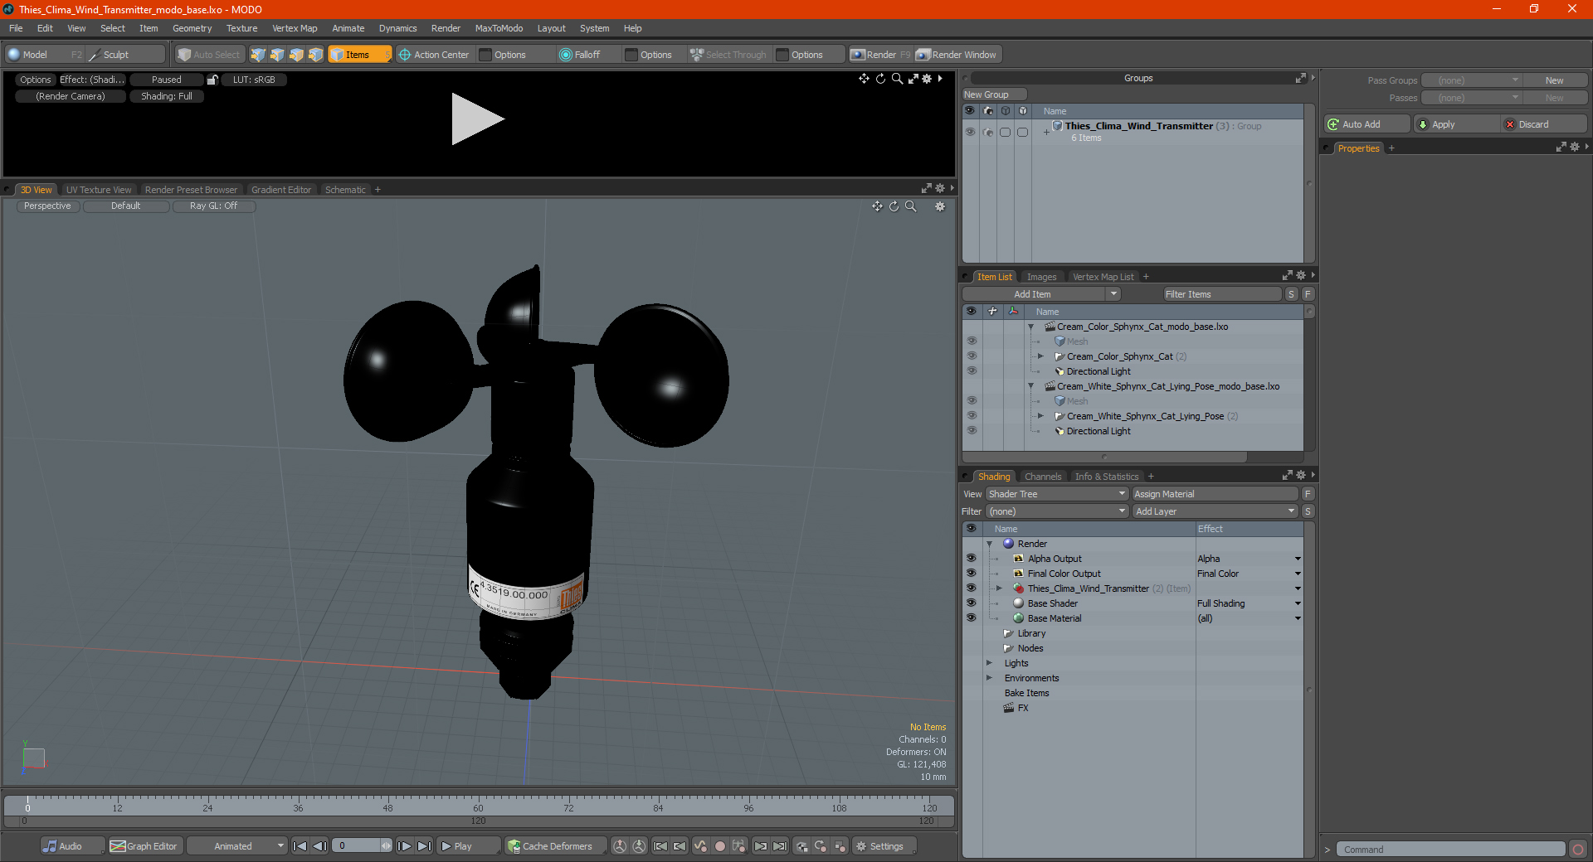
Task: Open Pass Groups dropdown
Action: [1471, 80]
